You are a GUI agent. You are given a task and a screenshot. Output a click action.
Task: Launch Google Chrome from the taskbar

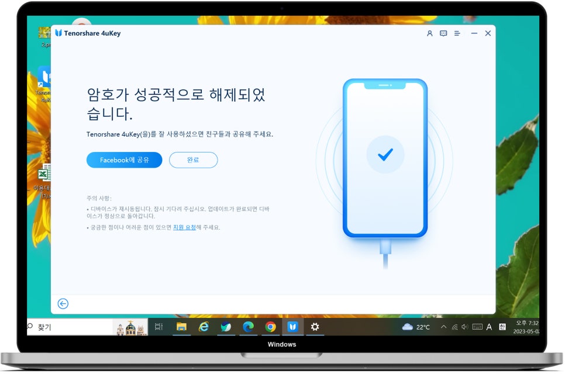(270, 327)
